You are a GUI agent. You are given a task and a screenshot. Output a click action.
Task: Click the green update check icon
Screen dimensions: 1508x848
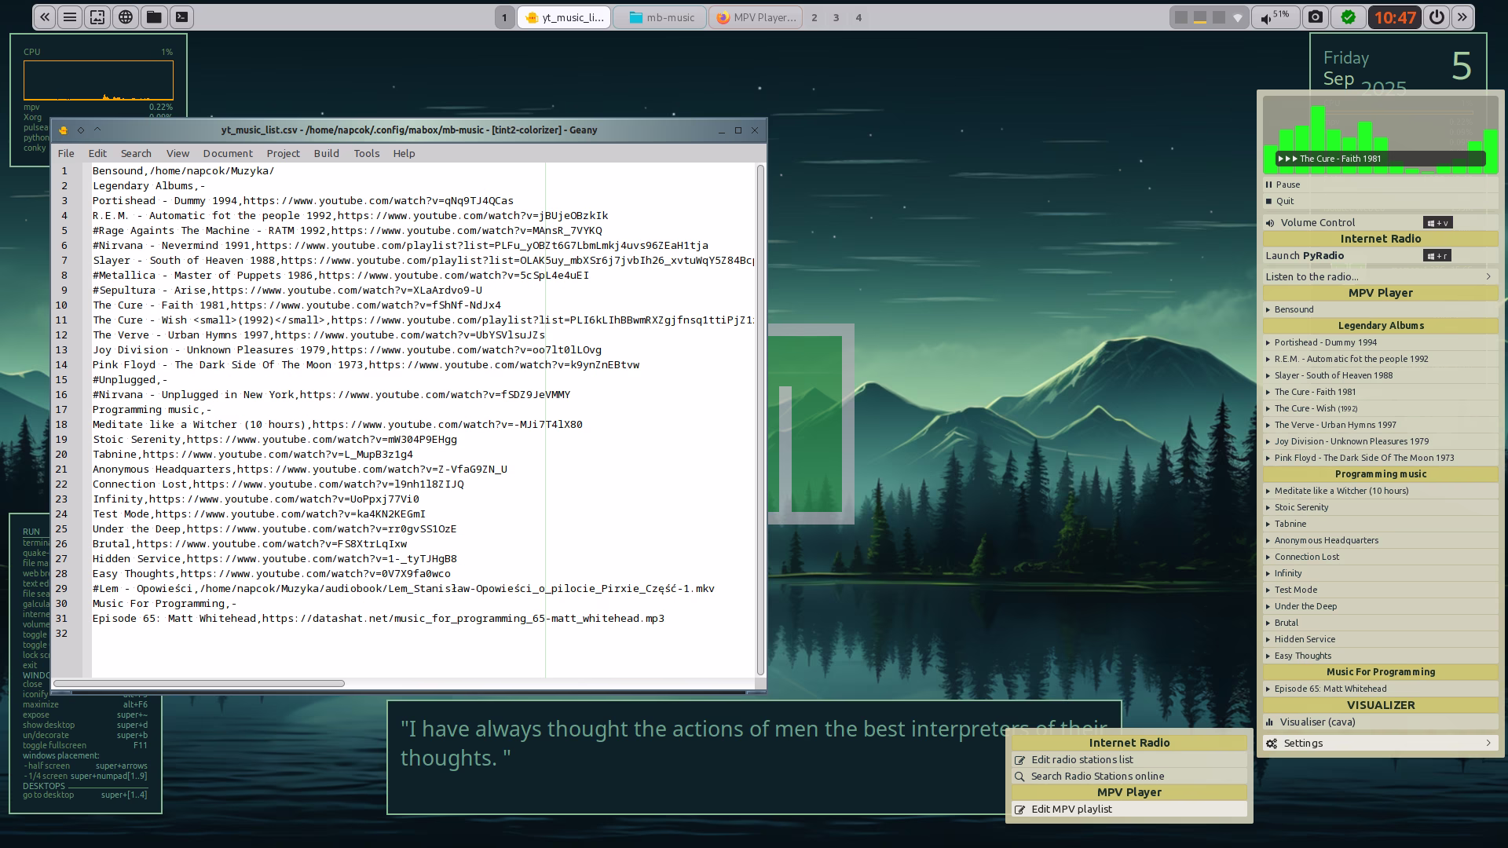1349,17
